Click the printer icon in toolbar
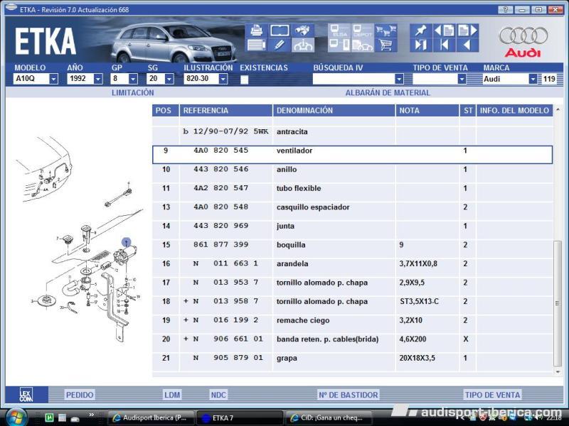Viewport: 569px width, 426px height. 256,31
